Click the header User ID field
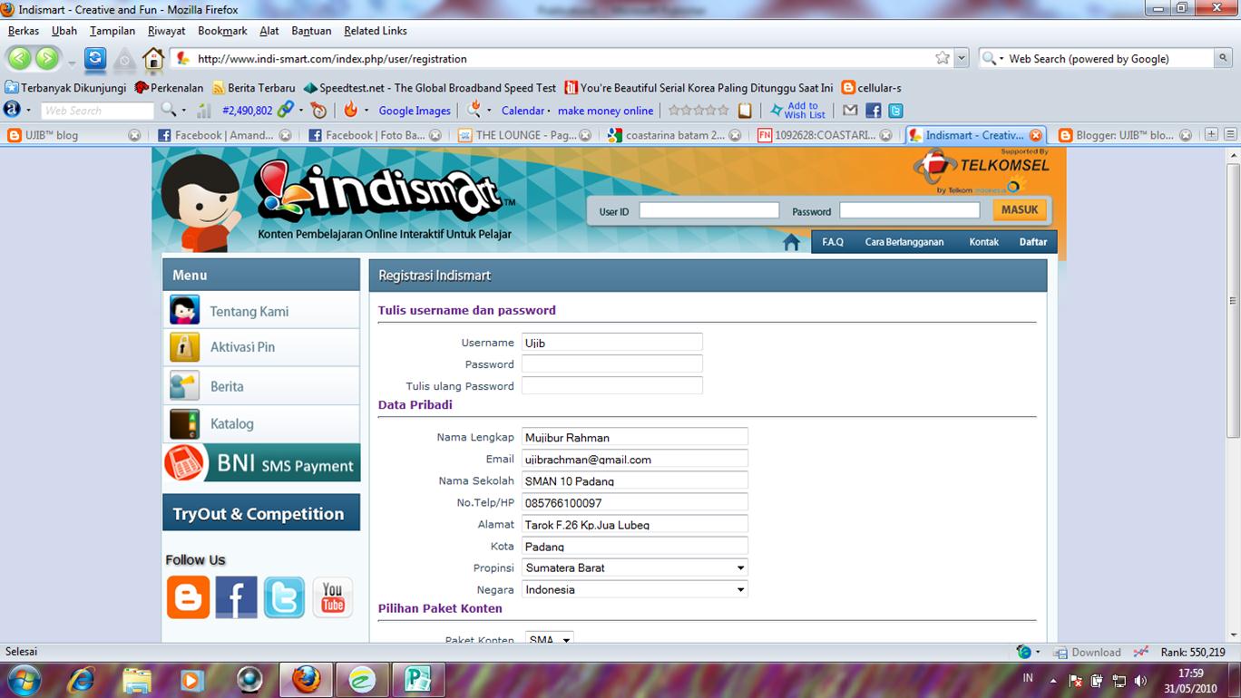Viewport: 1241px width, 698px height. pyautogui.click(x=709, y=210)
